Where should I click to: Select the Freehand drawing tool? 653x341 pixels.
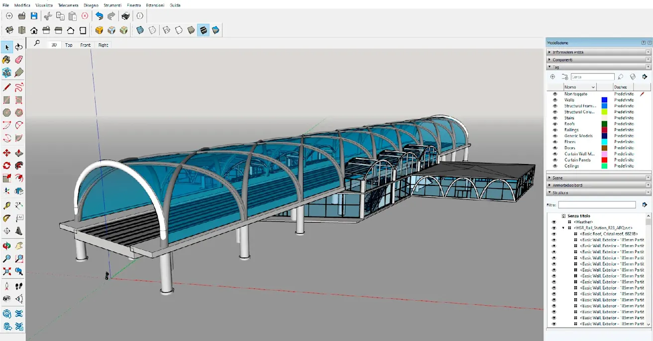click(19, 87)
